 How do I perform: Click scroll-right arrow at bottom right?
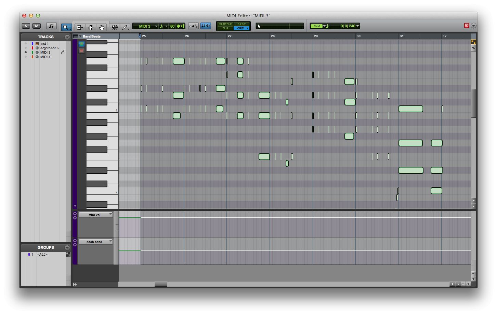pos(458,284)
